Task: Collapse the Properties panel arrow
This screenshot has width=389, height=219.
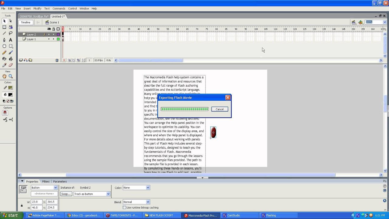Action: (x=22, y=181)
